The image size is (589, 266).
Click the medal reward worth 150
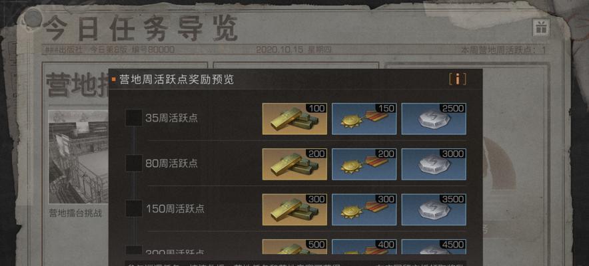(x=364, y=119)
